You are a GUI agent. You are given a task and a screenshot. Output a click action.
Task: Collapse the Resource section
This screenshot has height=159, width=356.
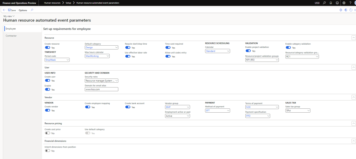click(x=353, y=37)
